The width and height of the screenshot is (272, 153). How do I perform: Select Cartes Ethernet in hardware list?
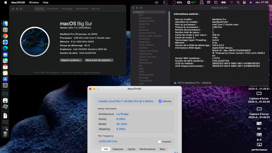coord(147,33)
